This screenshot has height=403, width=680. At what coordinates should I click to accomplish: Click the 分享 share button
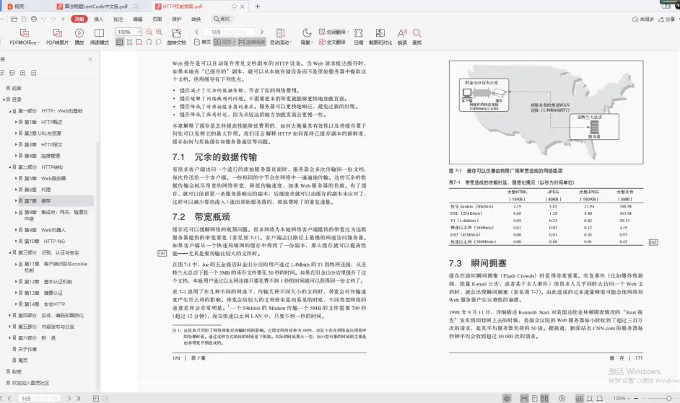coord(667,19)
